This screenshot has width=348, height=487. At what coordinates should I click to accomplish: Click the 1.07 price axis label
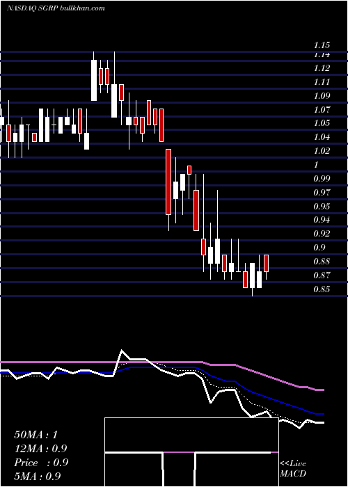click(322, 110)
